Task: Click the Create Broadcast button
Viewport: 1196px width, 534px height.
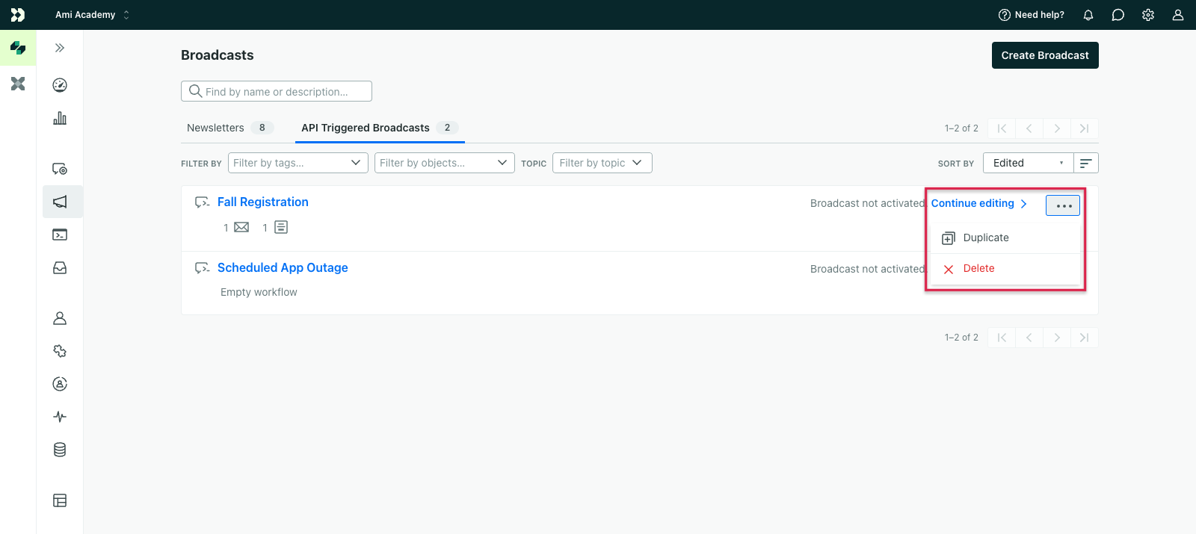Action: coord(1044,55)
